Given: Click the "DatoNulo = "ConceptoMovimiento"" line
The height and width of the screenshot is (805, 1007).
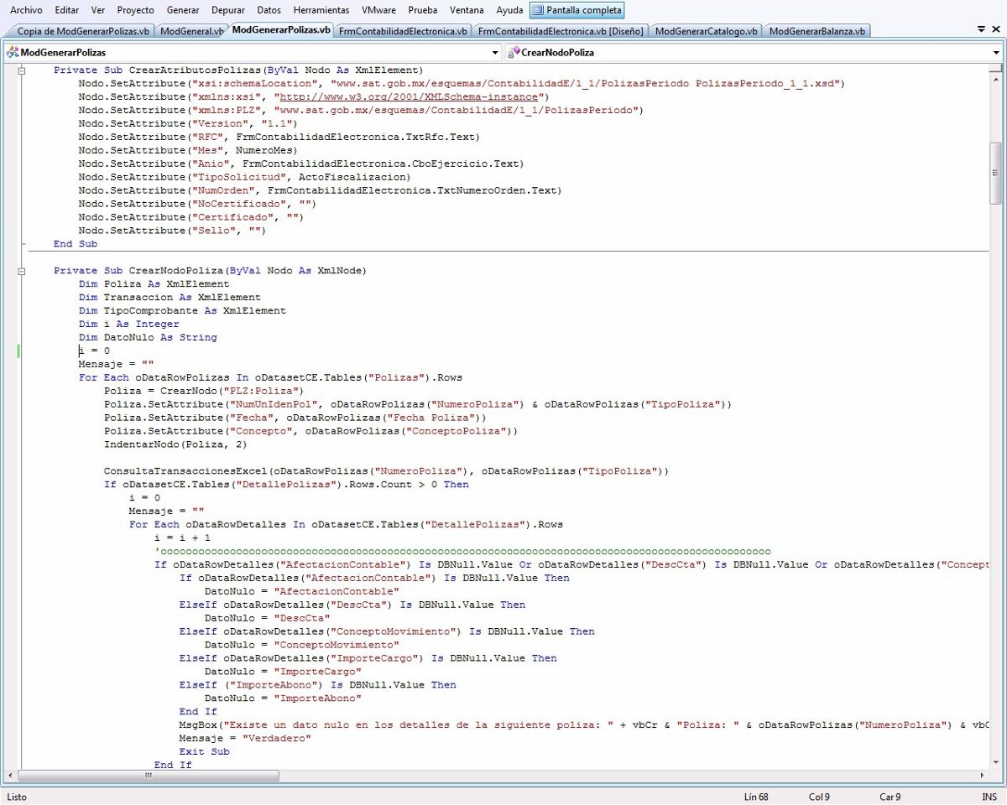Looking at the screenshot, I should pyautogui.click(x=302, y=647).
